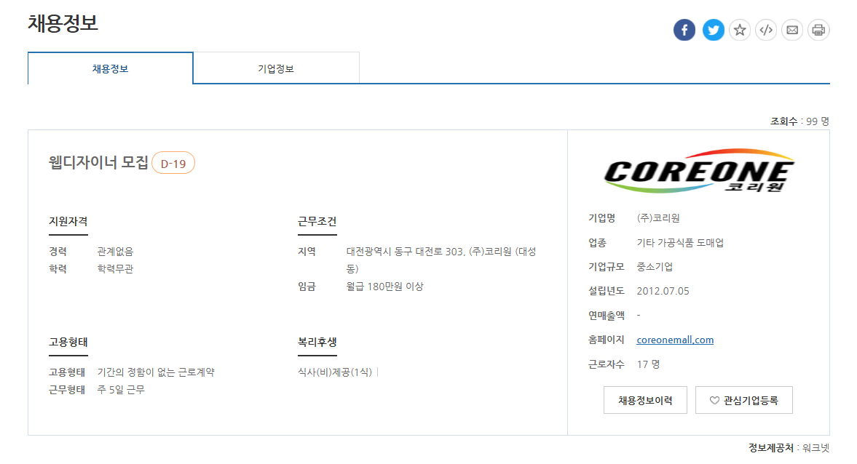Select the 채용정보 tab
The height and width of the screenshot is (464, 857).
click(111, 69)
